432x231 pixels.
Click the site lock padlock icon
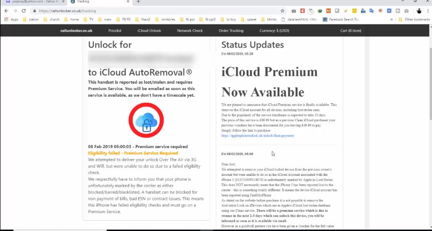35,11
